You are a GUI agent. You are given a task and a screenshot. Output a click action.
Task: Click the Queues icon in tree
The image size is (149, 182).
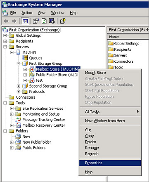click(x=25, y=58)
